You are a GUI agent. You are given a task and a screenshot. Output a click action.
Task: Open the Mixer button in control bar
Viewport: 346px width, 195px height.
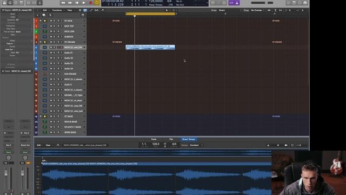34,3
